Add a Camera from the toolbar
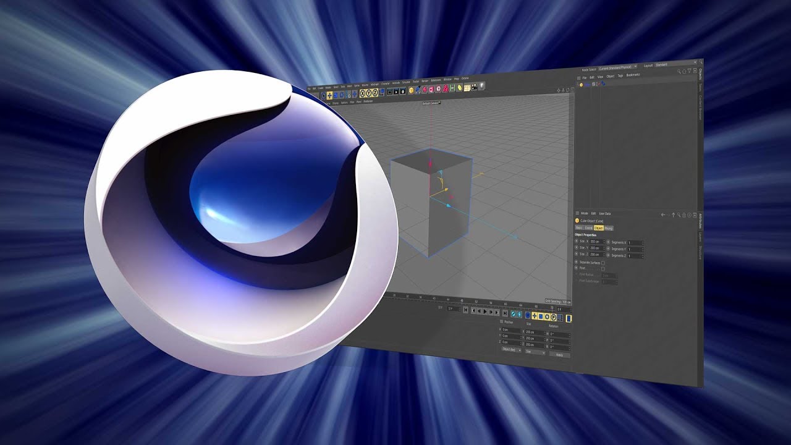The height and width of the screenshot is (445, 791). [x=474, y=86]
